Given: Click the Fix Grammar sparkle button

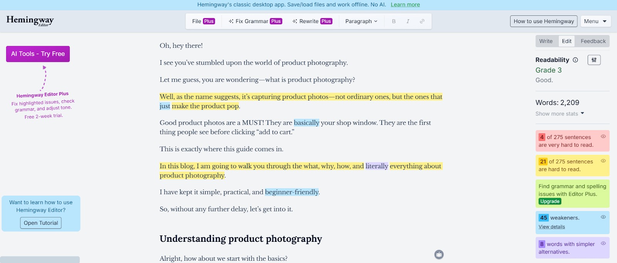Looking at the screenshot, I should pyautogui.click(x=255, y=21).
